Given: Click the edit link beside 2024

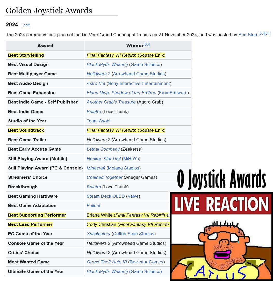Looking at the screenshot, I should (26, 25).
